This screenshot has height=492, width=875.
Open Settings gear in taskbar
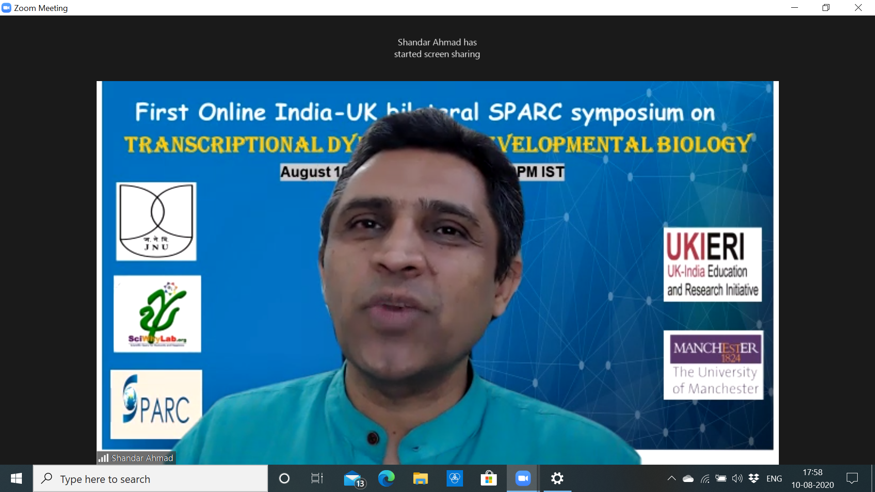tap(557, 478)
